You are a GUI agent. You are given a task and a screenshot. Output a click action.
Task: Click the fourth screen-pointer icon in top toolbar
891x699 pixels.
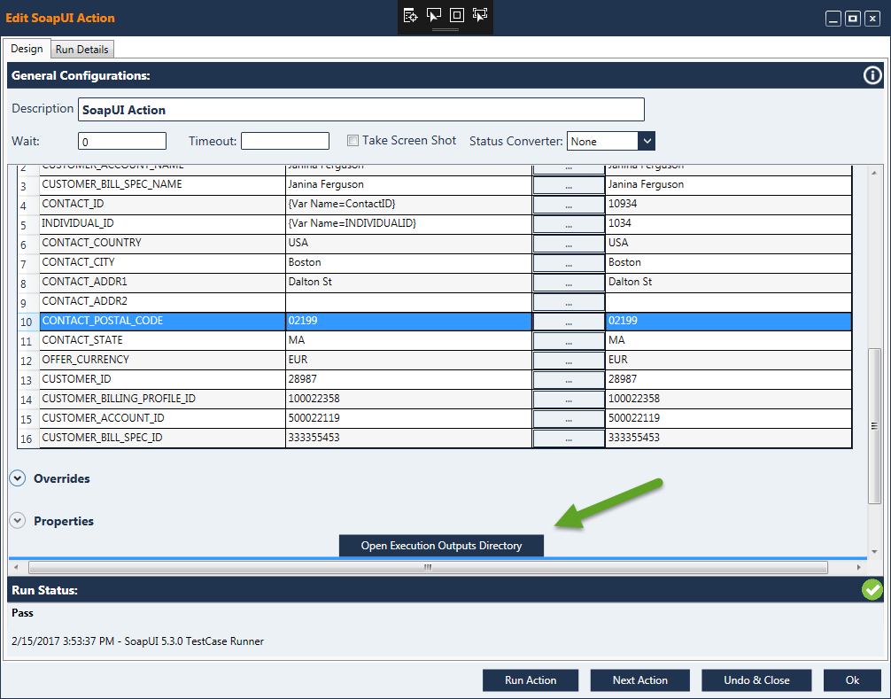pyautogui.click(x=480, y=15)
